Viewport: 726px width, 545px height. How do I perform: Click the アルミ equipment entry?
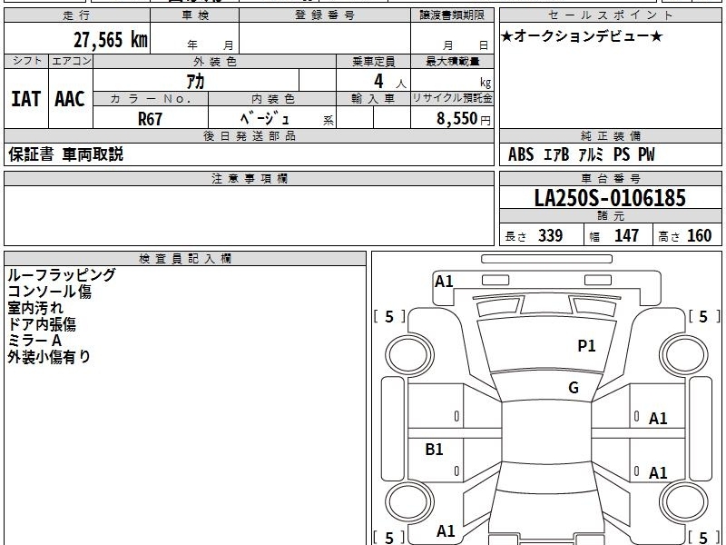pyautogui.click(x=592, y=154)
